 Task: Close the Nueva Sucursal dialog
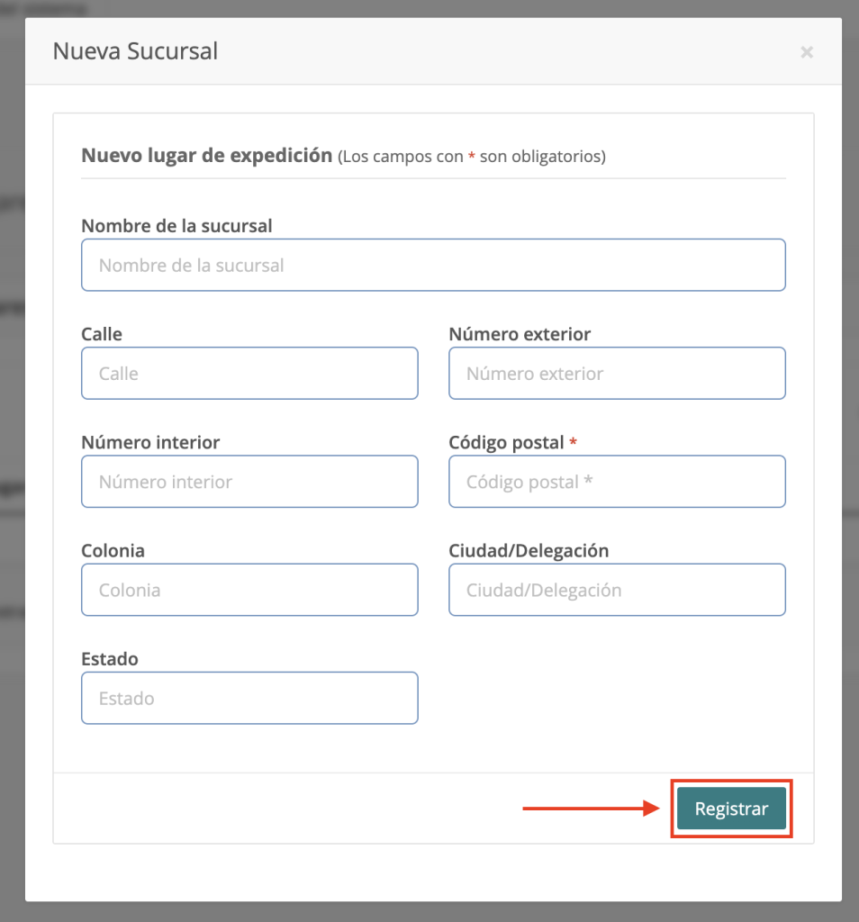coord(807,52)
